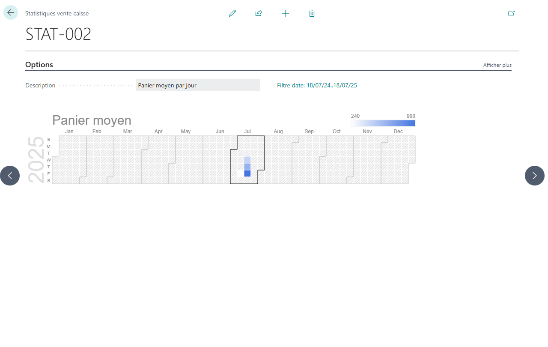Viewport: 548px width, 347px height.
Task: Click the STAT-002 page title
Action: pos(58,34)
